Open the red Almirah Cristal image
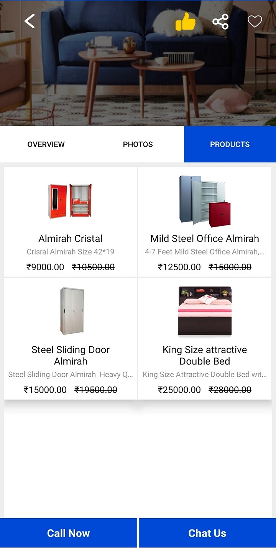 click(70, 201)
